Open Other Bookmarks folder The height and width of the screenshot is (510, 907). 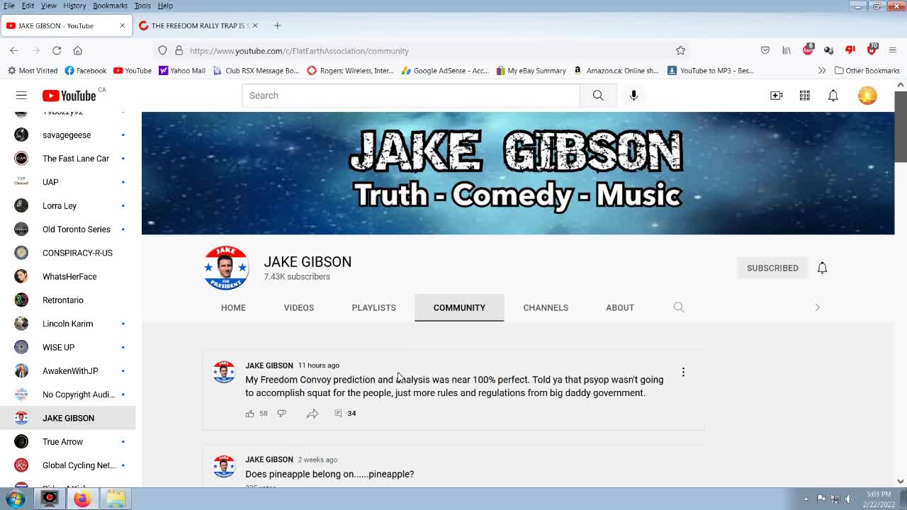pyautogui.click(x=867, y=71)
